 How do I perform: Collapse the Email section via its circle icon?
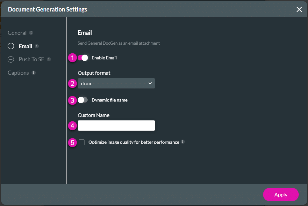(10, 46)
